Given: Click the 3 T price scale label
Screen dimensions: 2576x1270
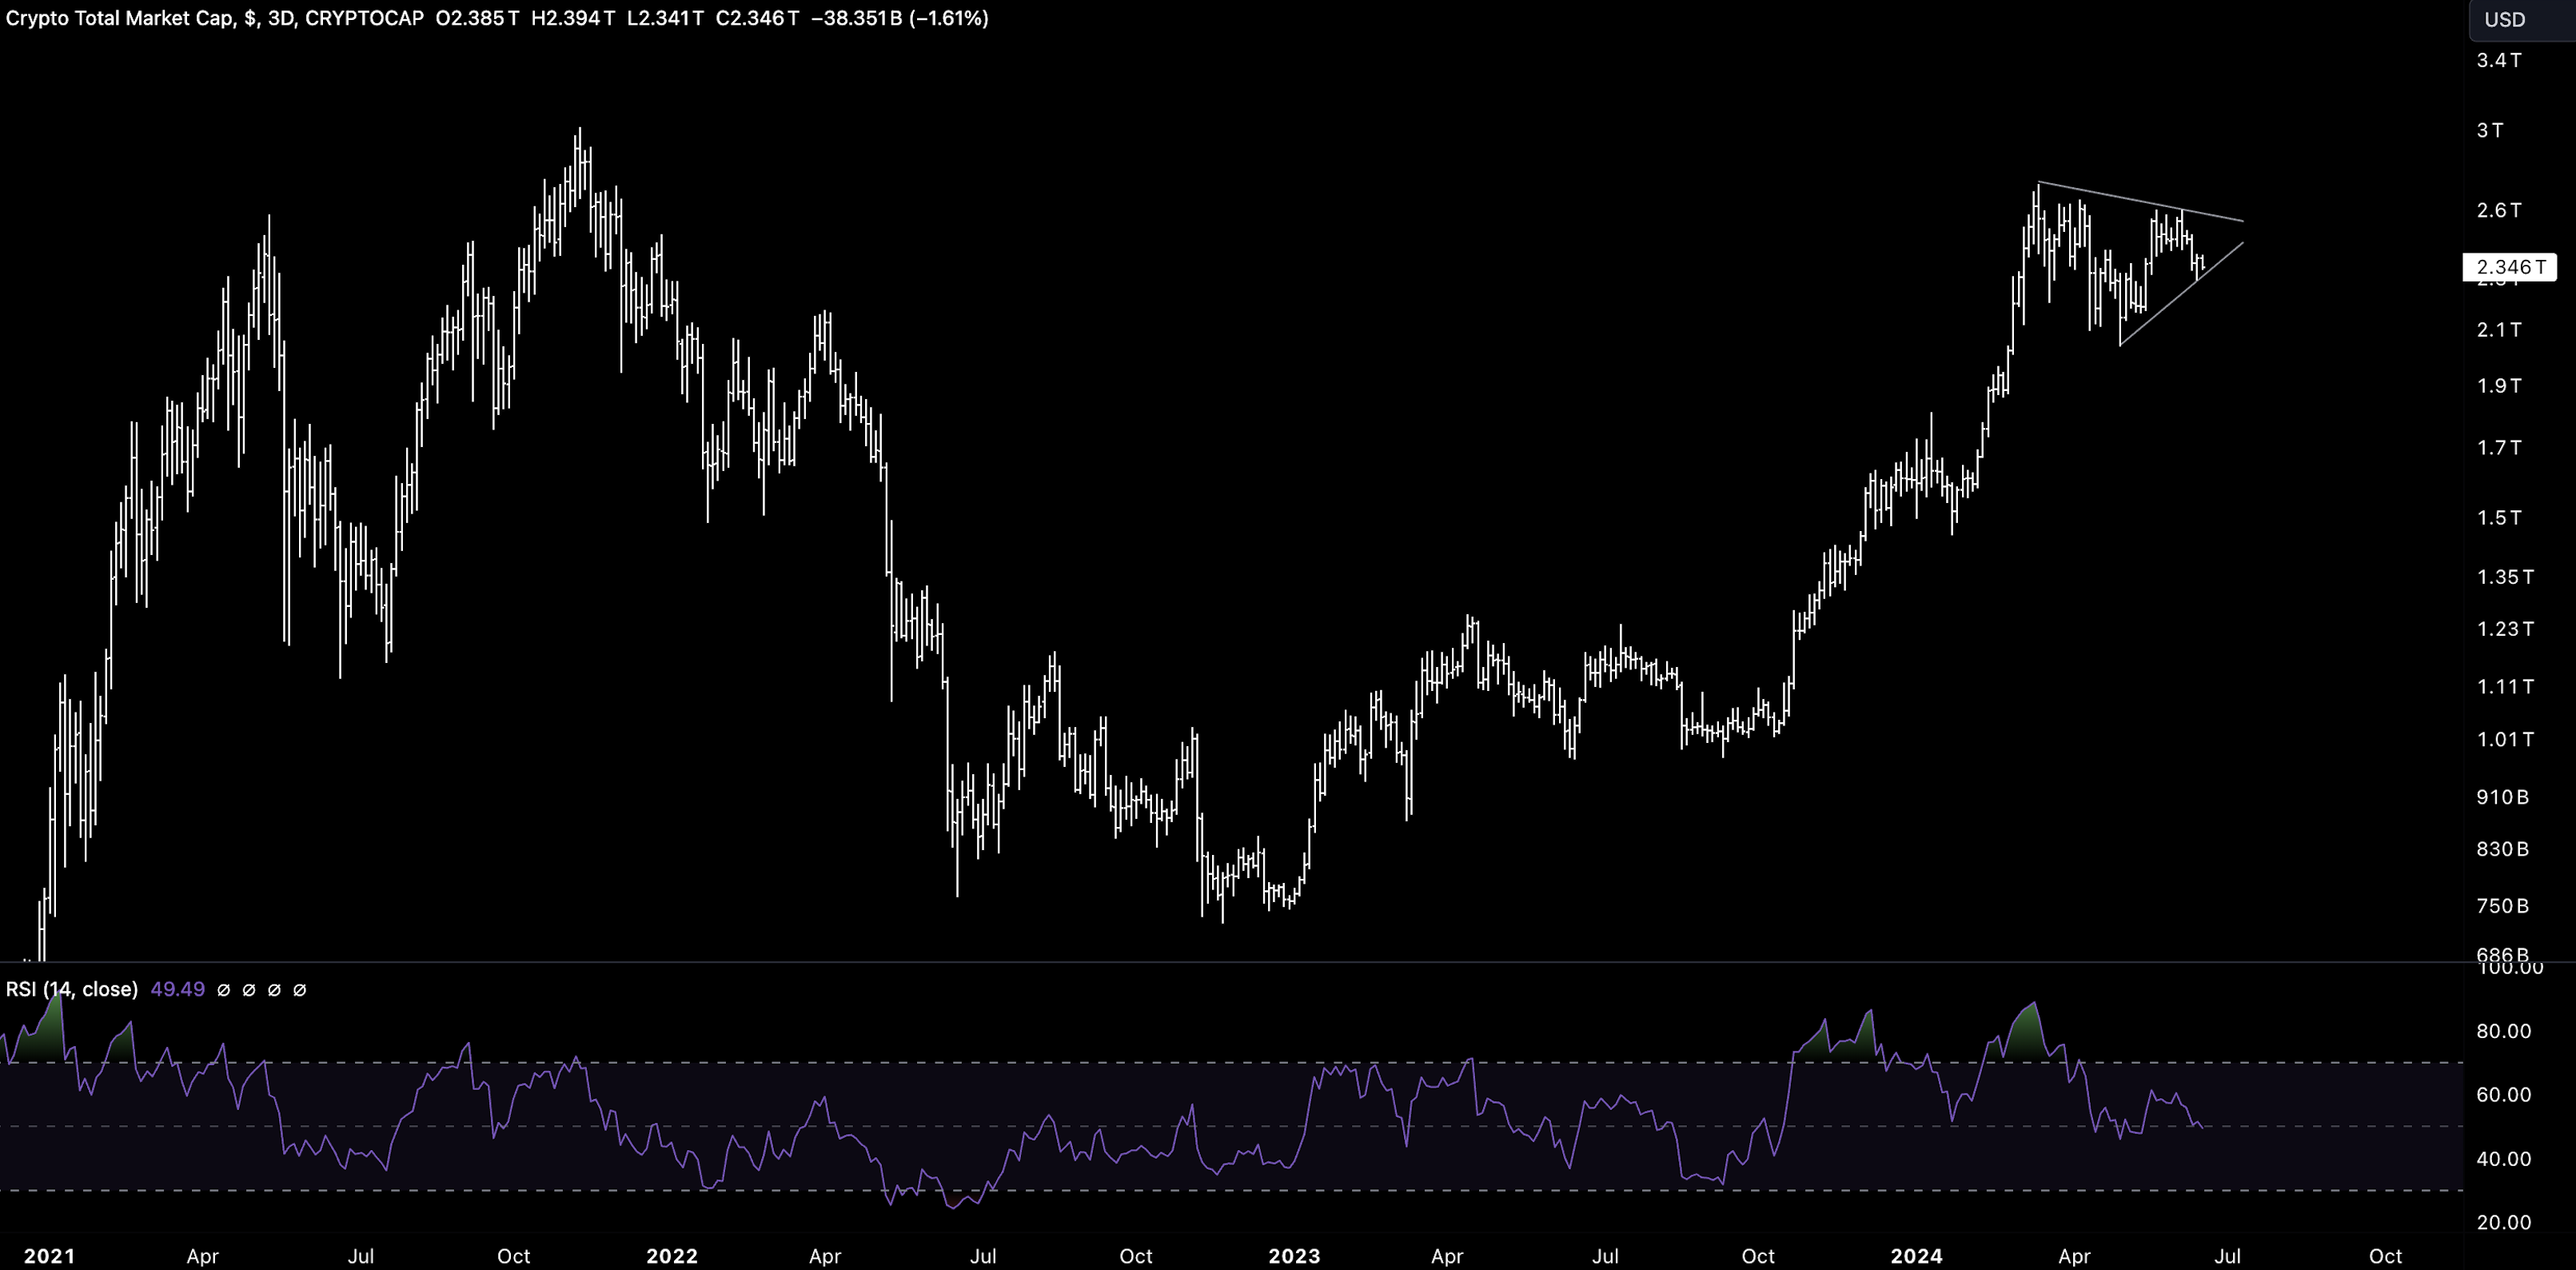Looking at the screenshot, I should 2490,131.
